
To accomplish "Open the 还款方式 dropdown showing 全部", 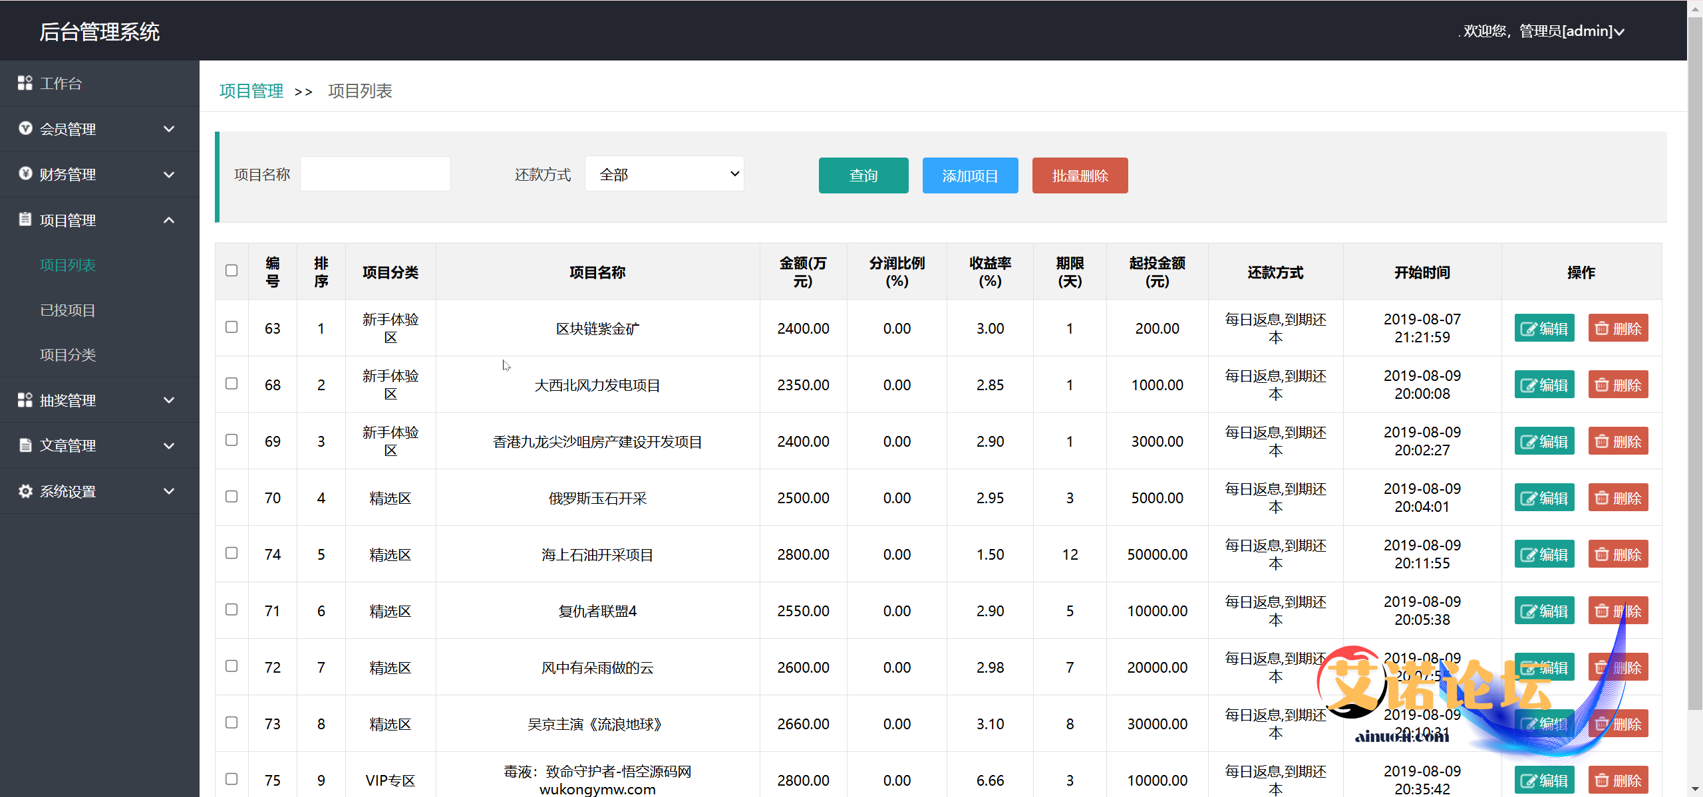I will click(664, 174).
